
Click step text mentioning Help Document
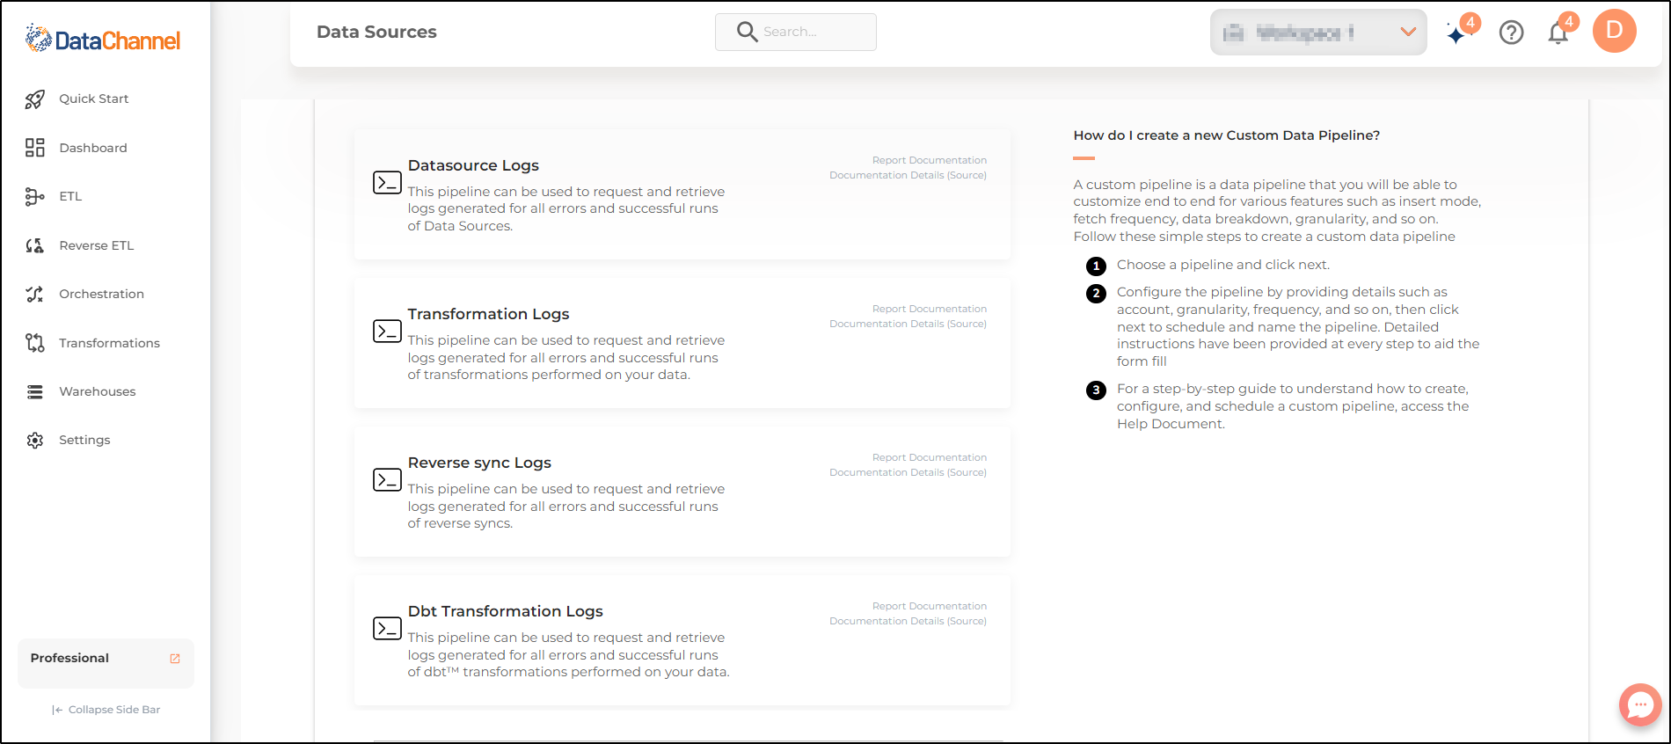pos(1293,406)
